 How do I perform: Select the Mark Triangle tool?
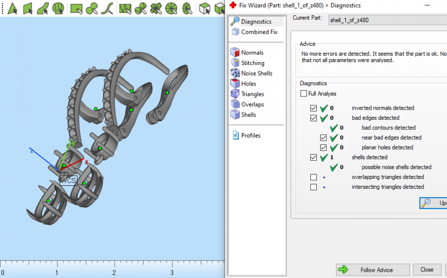coord(12,8)
